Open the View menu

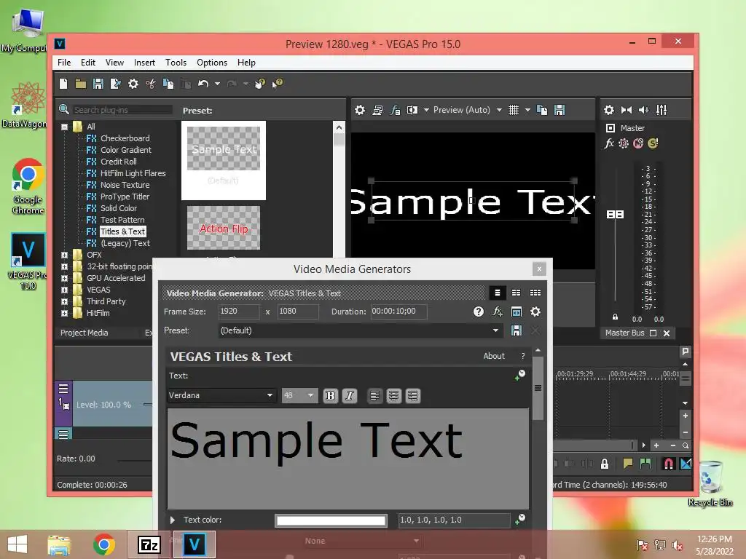click(114, 63)
